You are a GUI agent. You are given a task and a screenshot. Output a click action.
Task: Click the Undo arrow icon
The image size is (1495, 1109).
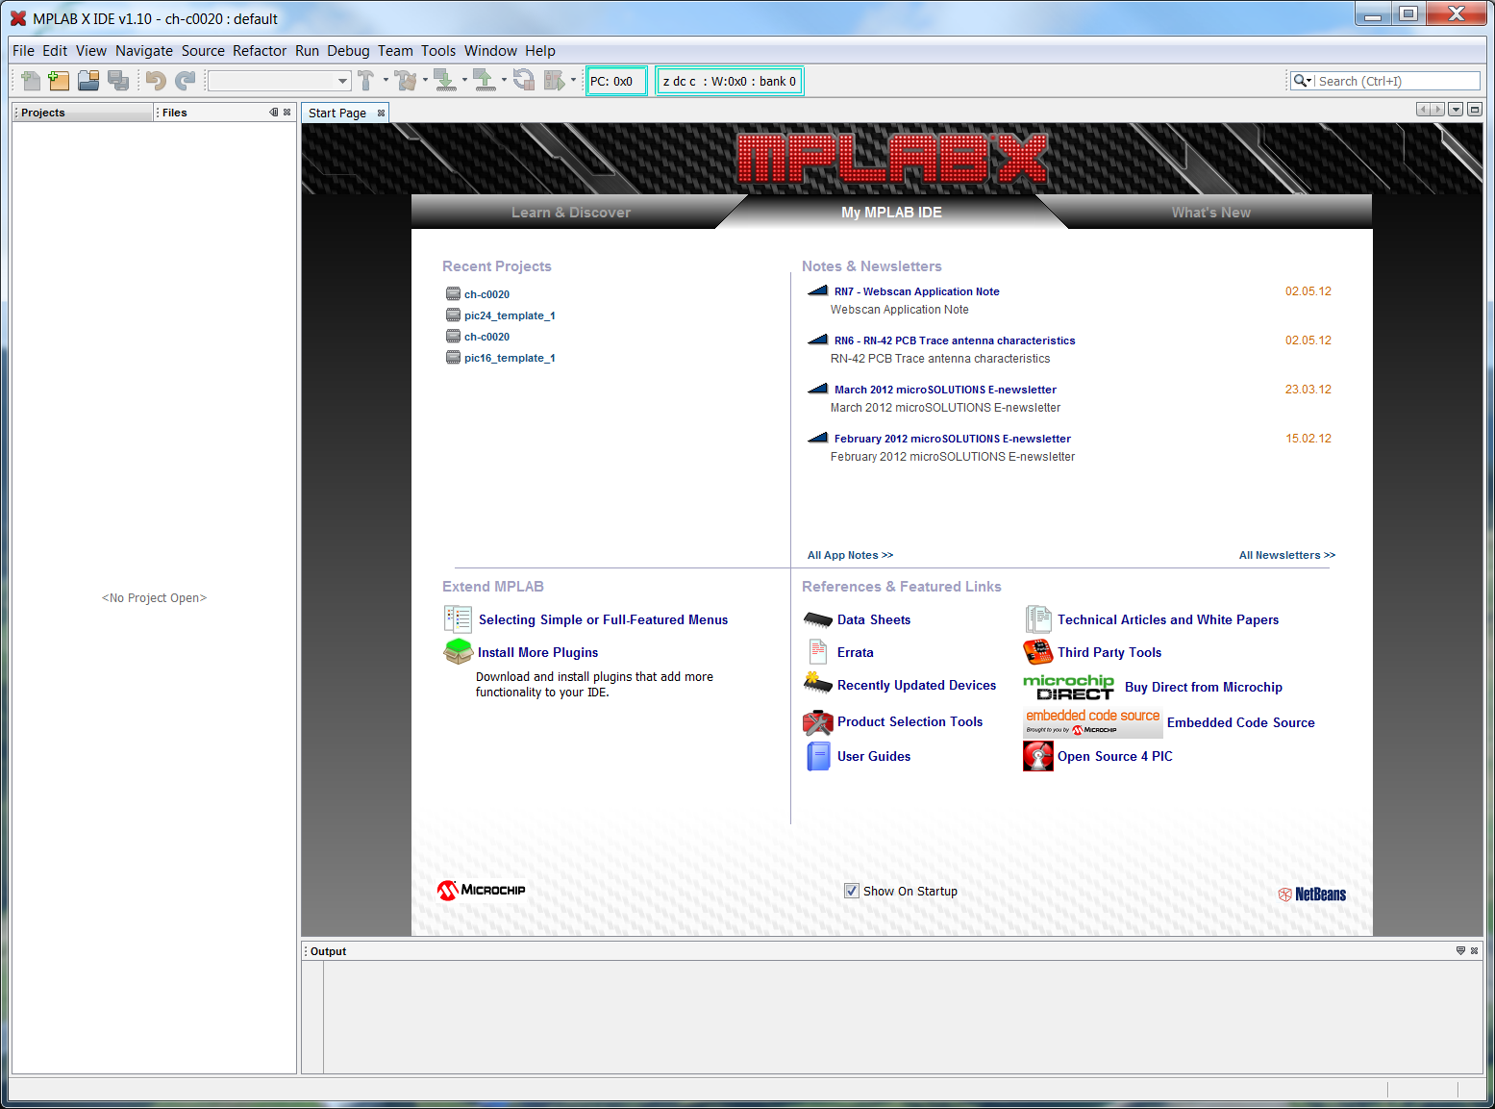pyautogui.click(x=156, y=81)
